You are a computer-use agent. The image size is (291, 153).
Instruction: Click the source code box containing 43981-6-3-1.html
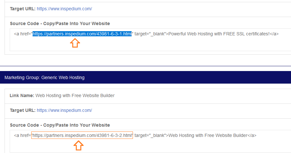point(150,40)
